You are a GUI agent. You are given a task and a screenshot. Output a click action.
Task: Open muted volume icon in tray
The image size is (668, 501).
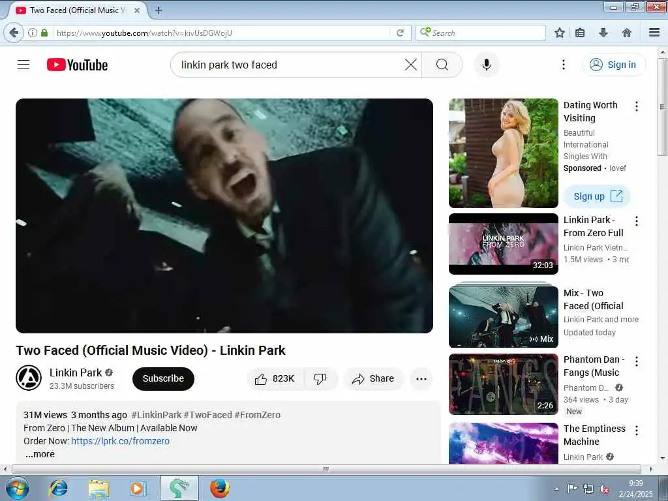click(604, 489)
